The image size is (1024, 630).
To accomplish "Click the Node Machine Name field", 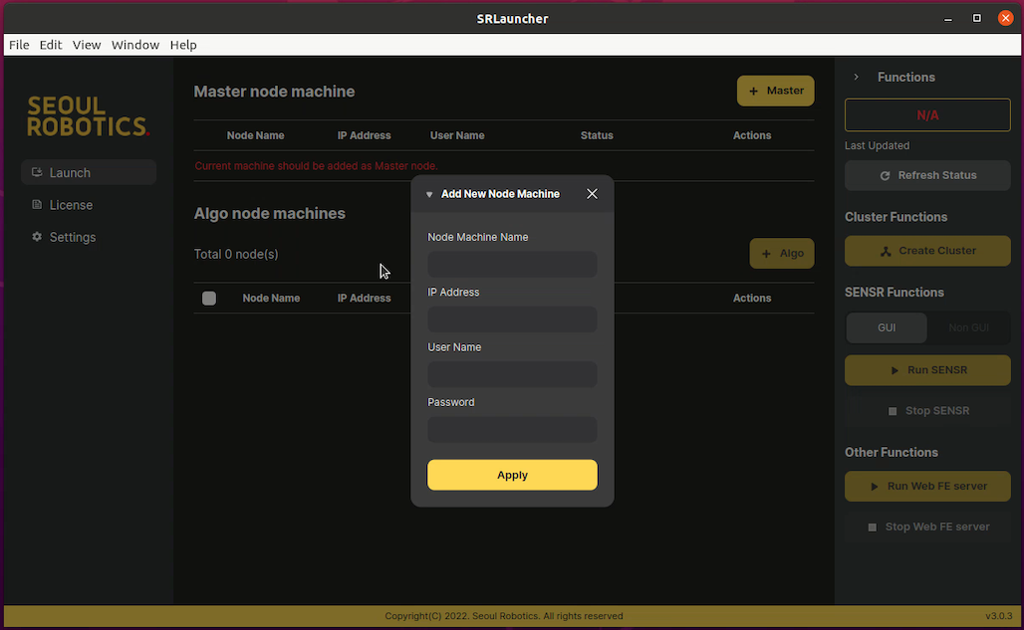I will (x=512, y=265).
